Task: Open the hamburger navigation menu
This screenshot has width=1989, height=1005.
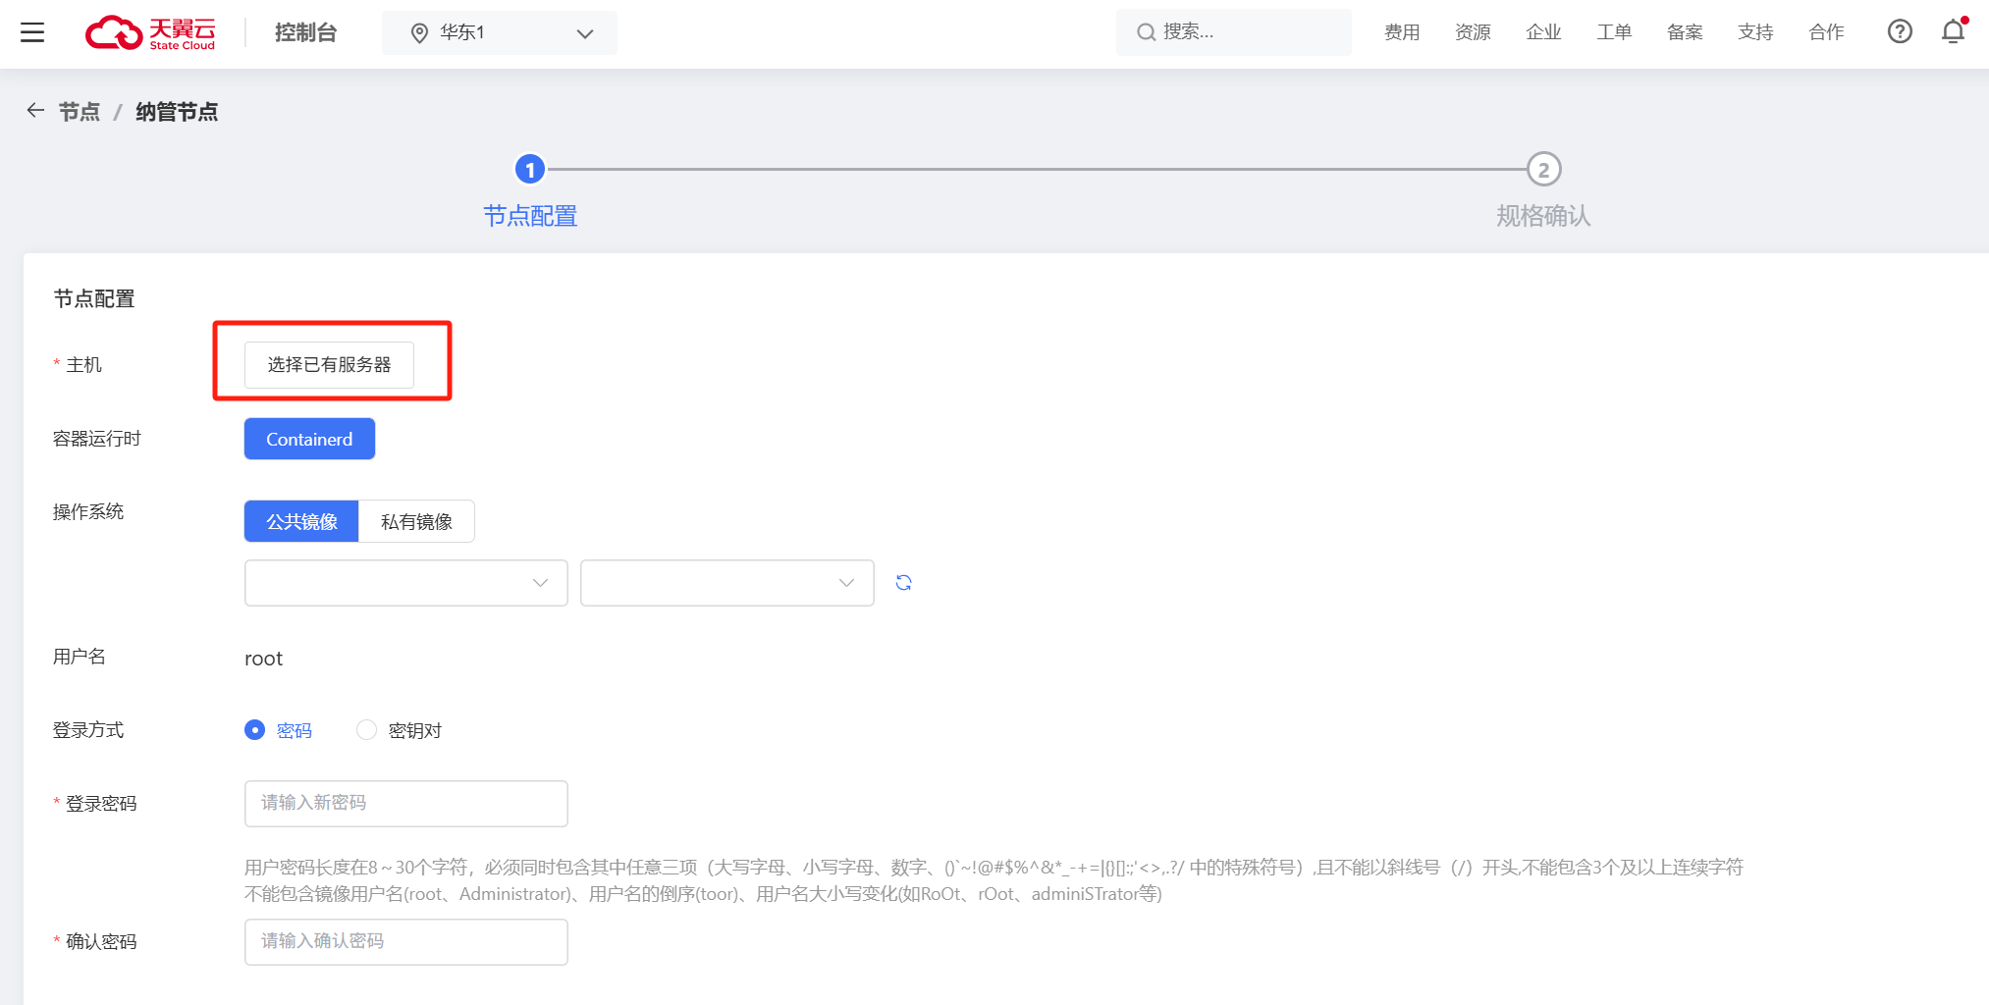Action: (x=32, y=32)
